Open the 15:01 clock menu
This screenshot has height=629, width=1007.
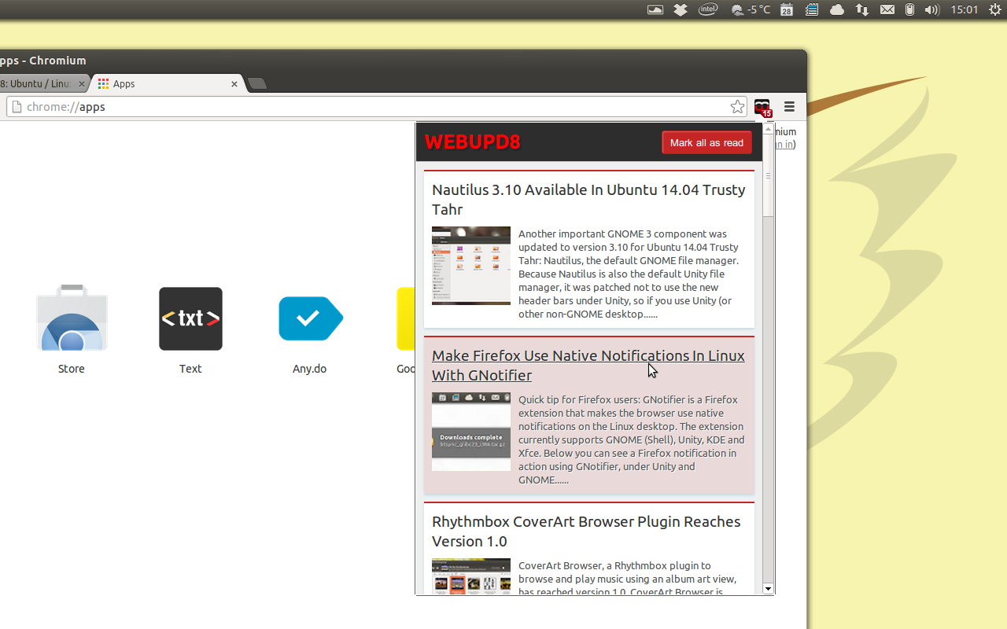tap(964, 9)
